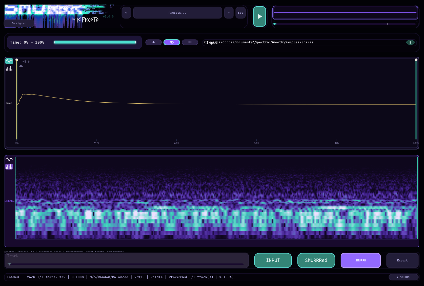
Task: Click the -5.6 level readout
Action: [x=26, y=62]
